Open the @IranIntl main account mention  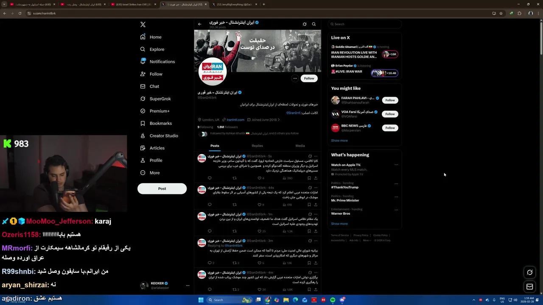[x=293, y=113]
